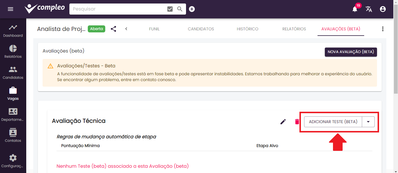Viewport: 398px width, 173px height.
Task: Open the user account avatar menu
Action: [x=383, y=9]
